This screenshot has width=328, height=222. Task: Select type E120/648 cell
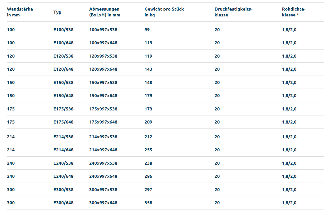(x=63, y=69)
